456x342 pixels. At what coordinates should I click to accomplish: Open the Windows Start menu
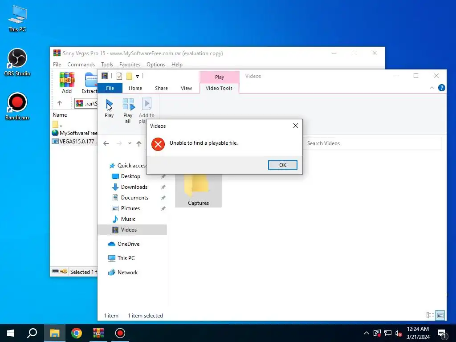coord(11,333)
